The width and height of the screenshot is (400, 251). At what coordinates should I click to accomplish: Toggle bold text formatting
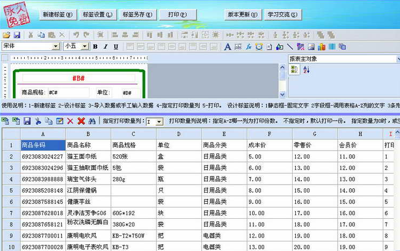(x=95, y=47)
